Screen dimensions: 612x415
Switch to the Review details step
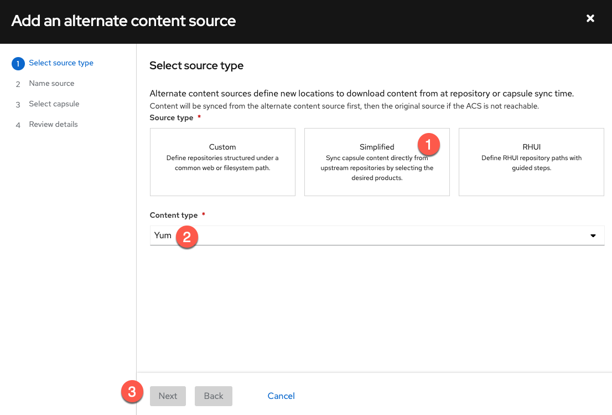coord(53,125)
